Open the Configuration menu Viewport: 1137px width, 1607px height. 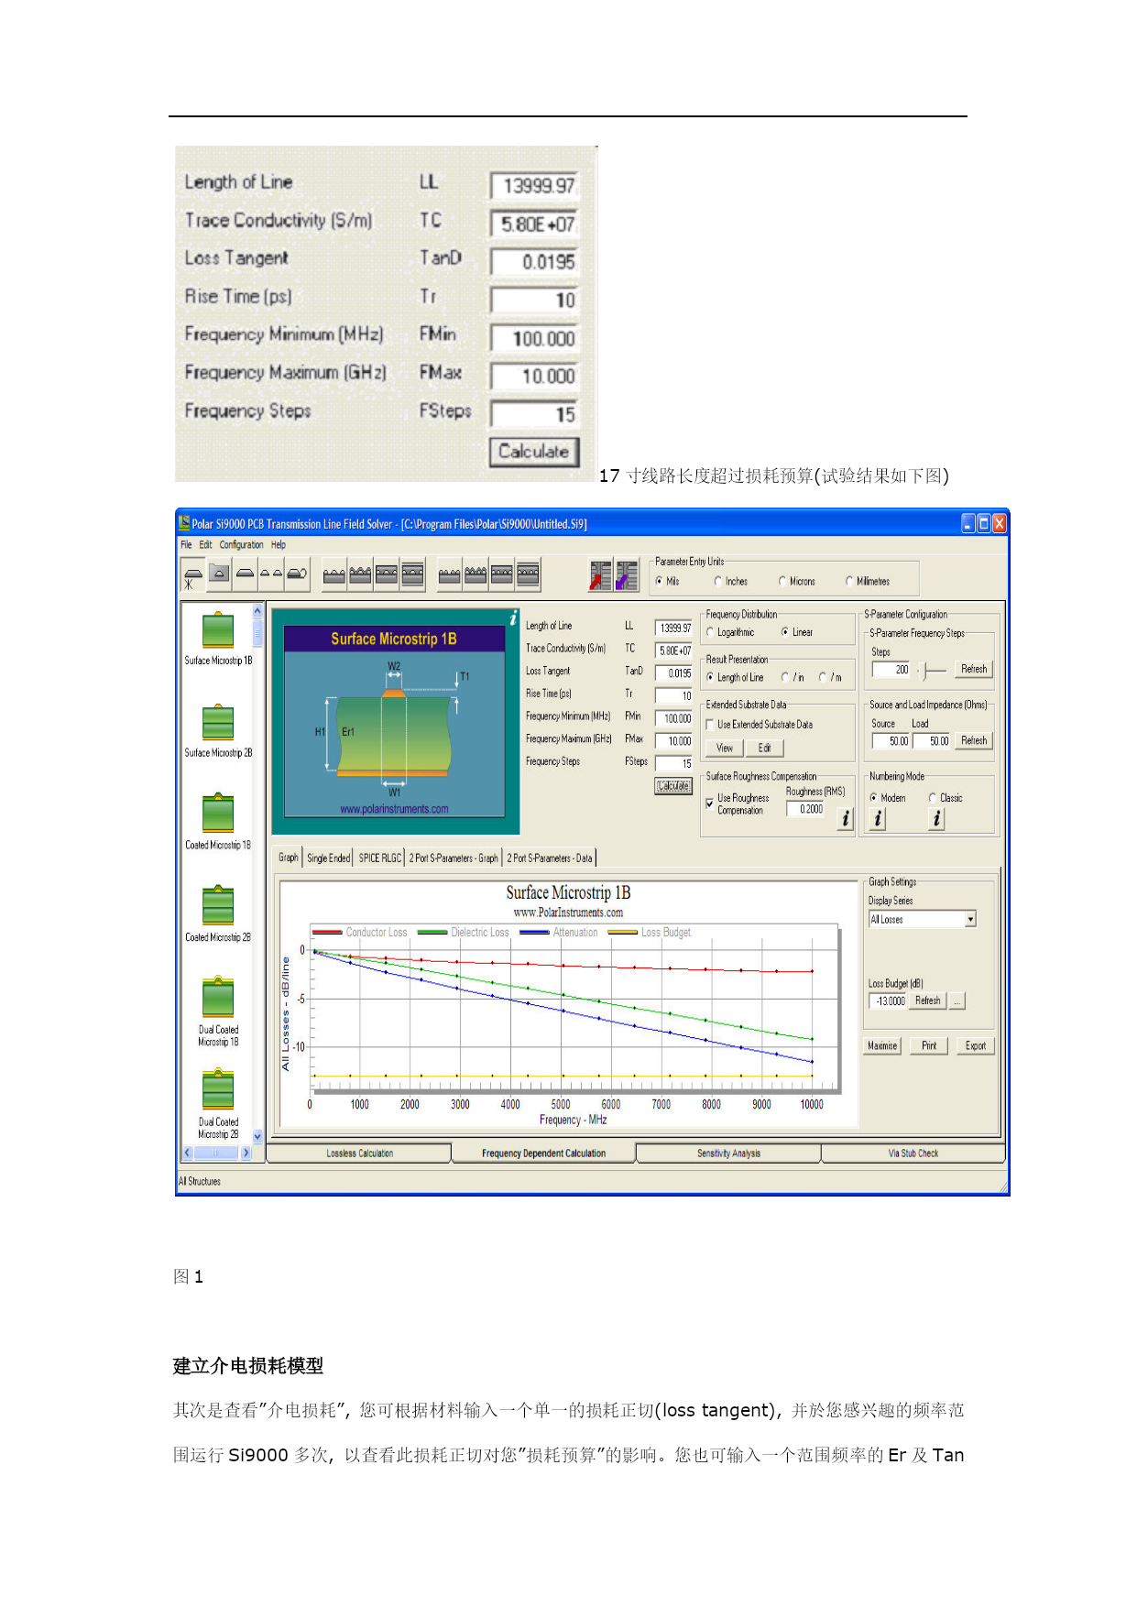click(241, 545)
